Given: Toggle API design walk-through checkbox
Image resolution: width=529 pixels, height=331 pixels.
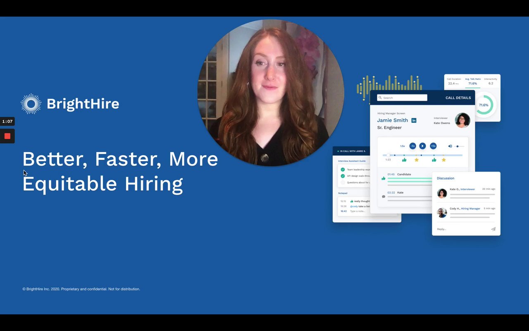Looking at the screenshot, I should pos(343,176).
